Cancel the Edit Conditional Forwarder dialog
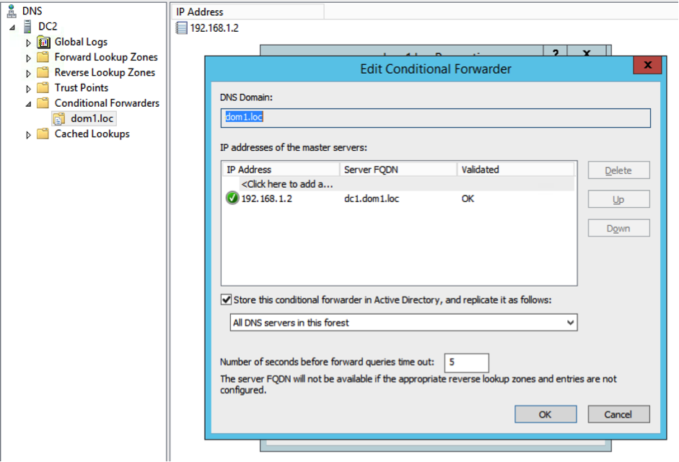Screen dimensions: 679x462 (618, 414)
